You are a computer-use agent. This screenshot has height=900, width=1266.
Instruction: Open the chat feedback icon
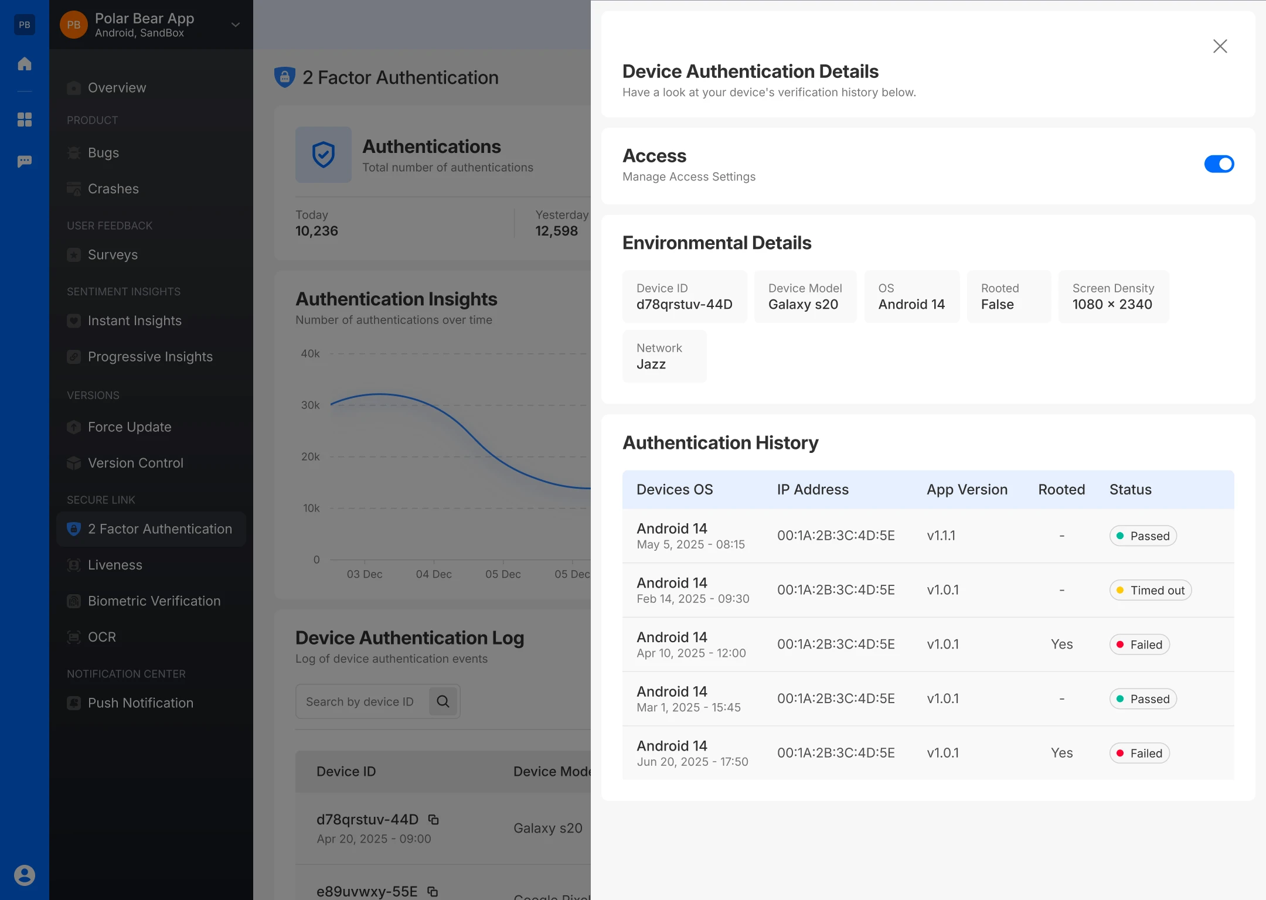tap(25, 161)
